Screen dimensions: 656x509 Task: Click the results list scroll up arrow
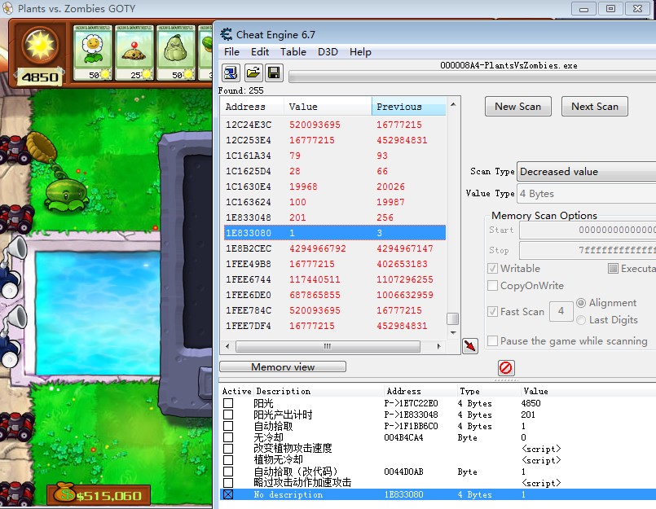tap(453, 103)
